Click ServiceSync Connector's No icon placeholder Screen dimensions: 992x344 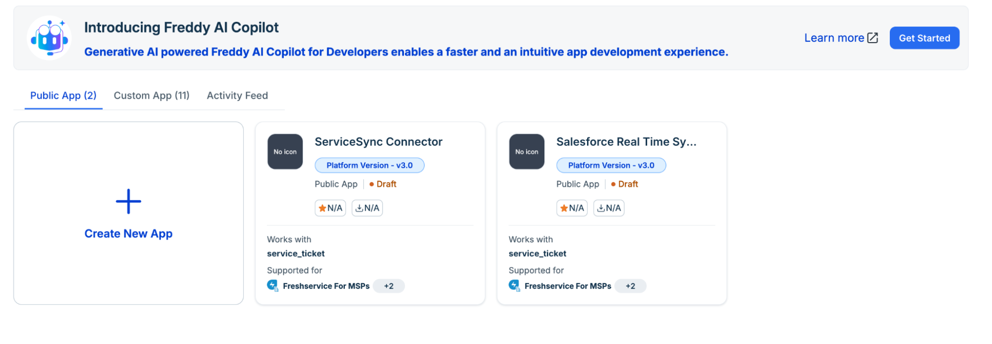pos(285,152)
